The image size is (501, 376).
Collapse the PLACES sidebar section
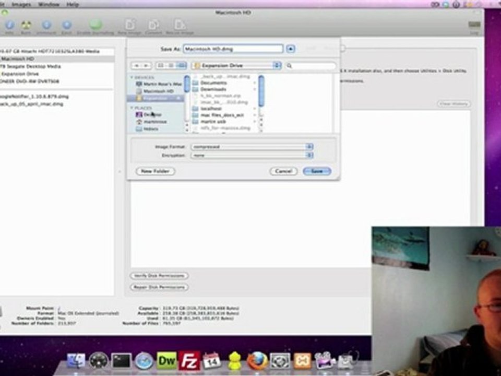point(132,108)
